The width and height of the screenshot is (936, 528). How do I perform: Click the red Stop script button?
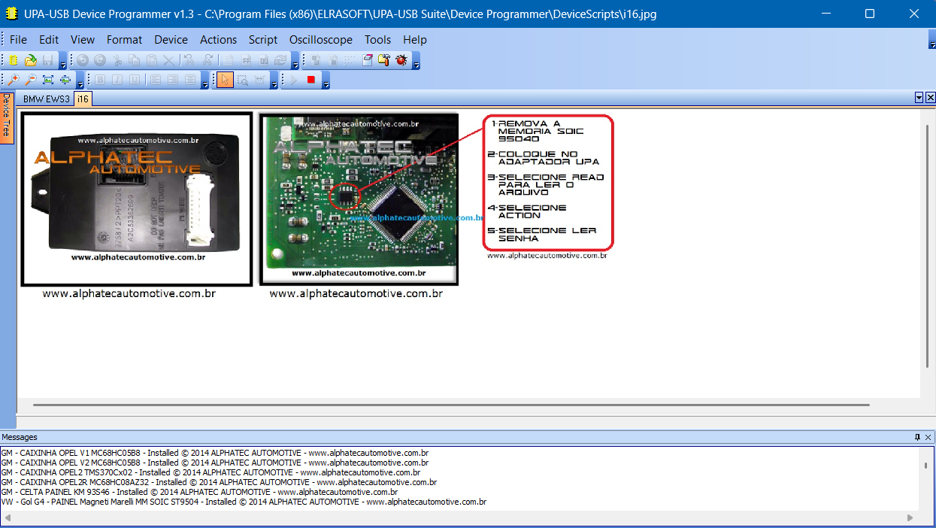point(311,80)
